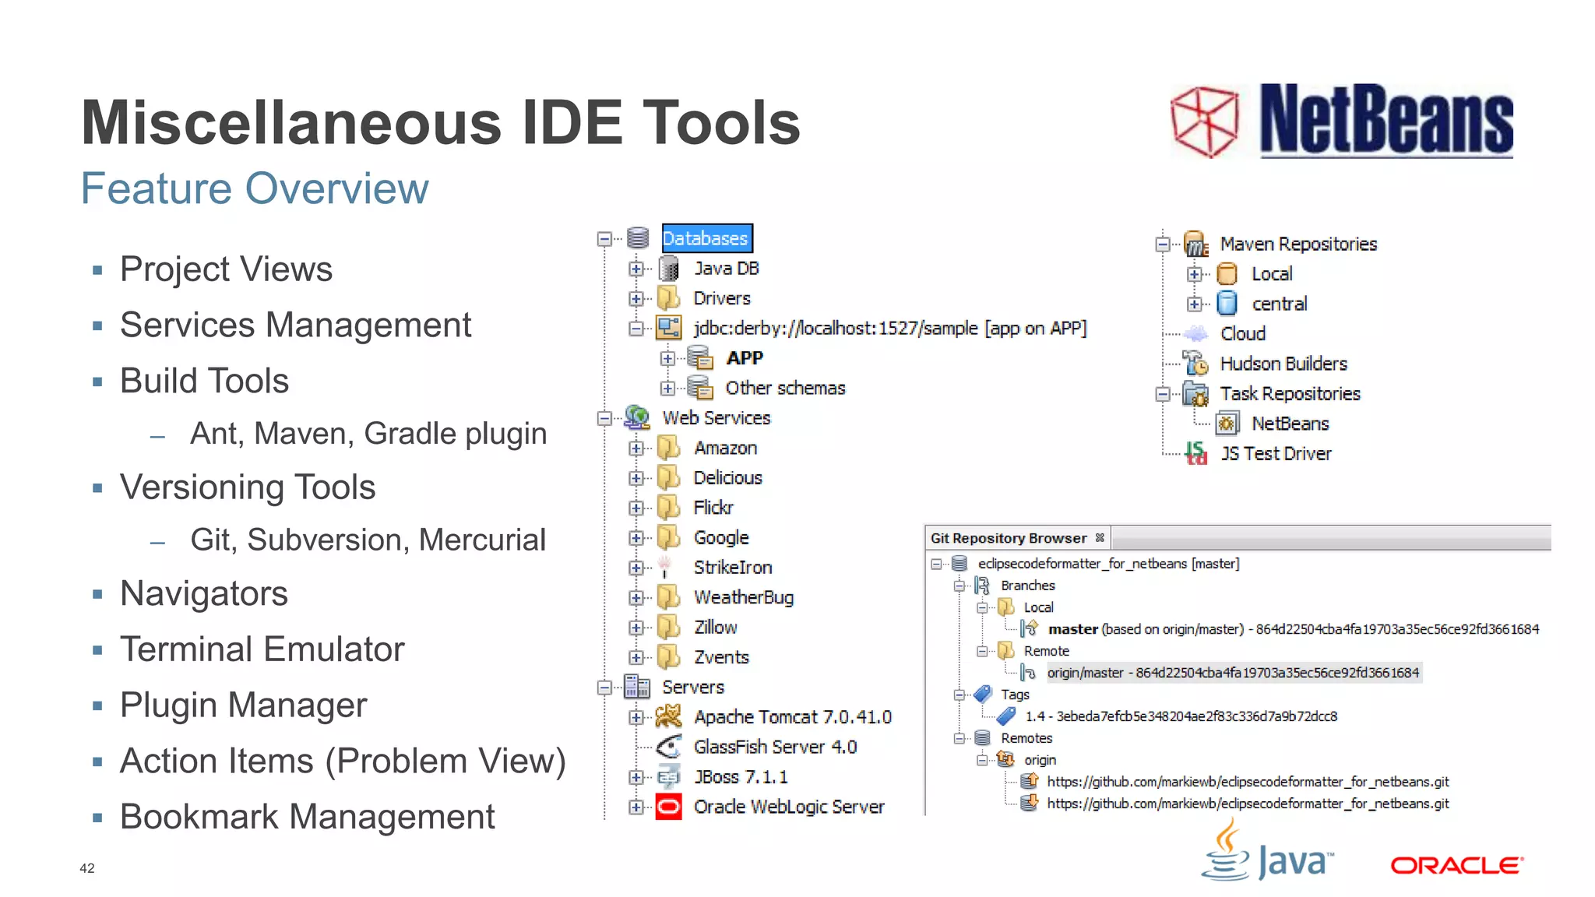This screenshot has width=1595, height=897.
Task: Select the WeatherBug web service
Action: tap(744, 597)
